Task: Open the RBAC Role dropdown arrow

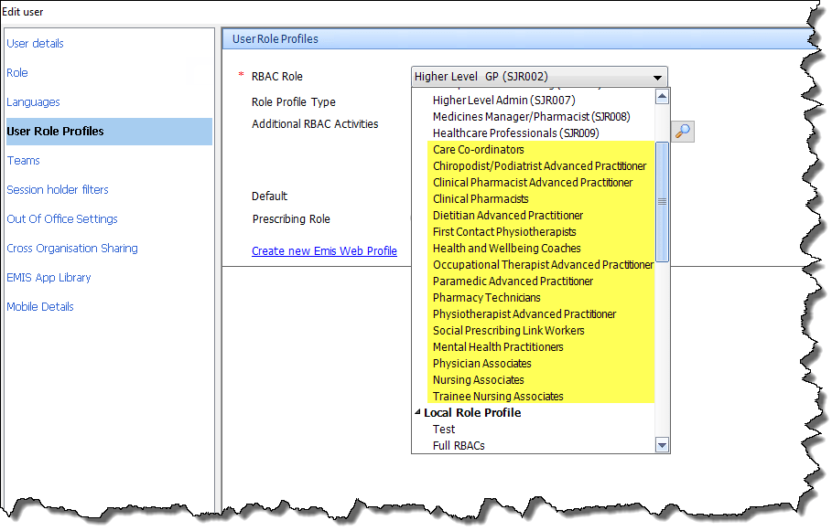Action: point(657,78)
